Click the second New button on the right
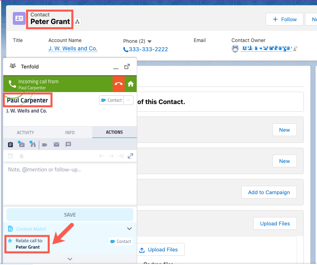Image resolution: width=317 pixels, height=265 pixels. (285, 161)
